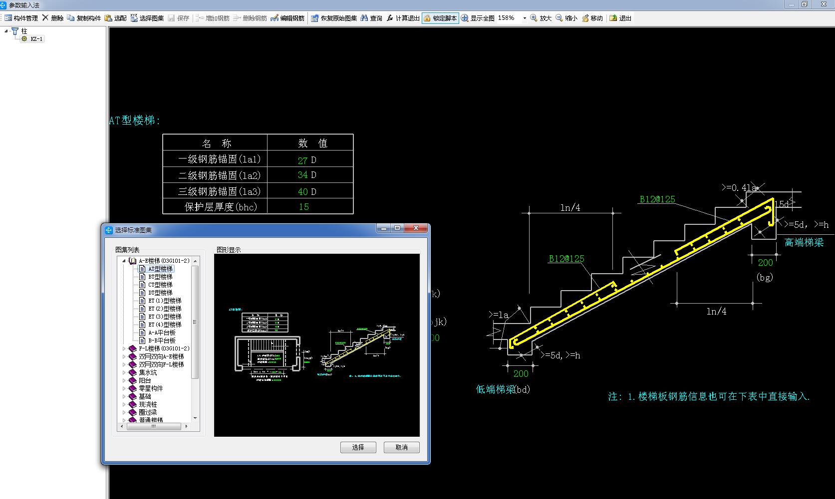Click lower B12@125 rebar label
This screenshot has width=835, height=499.
[x=566, y=259]
